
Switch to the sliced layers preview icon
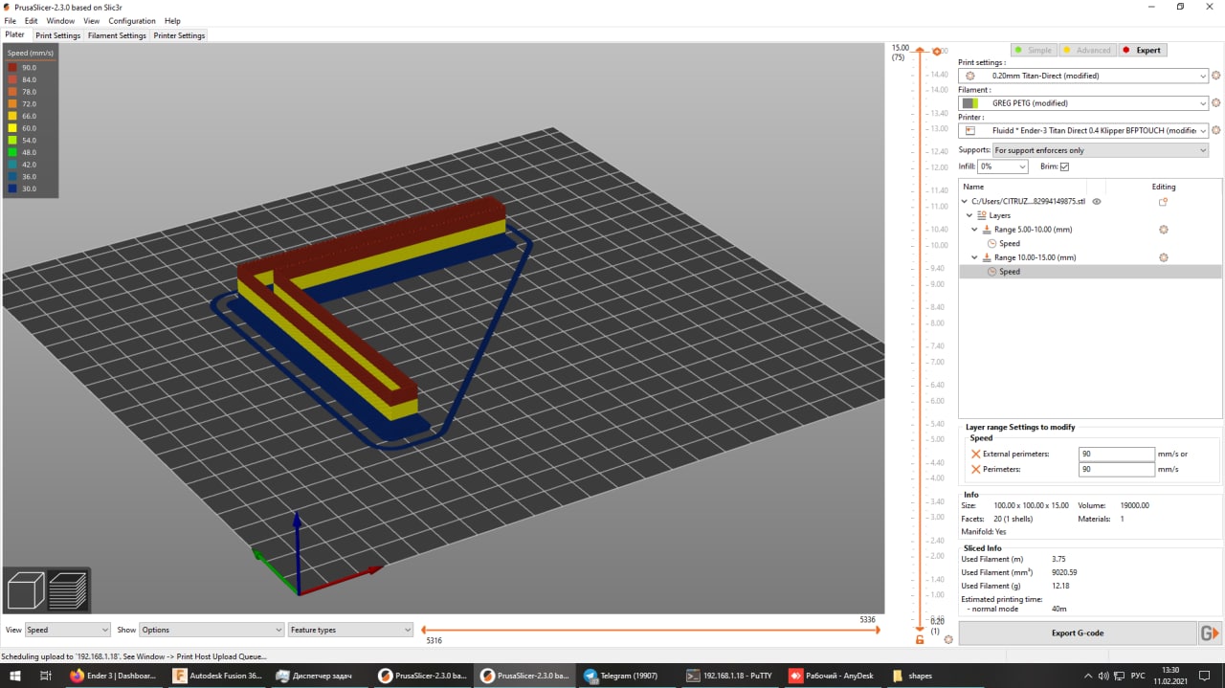(68, 589)
